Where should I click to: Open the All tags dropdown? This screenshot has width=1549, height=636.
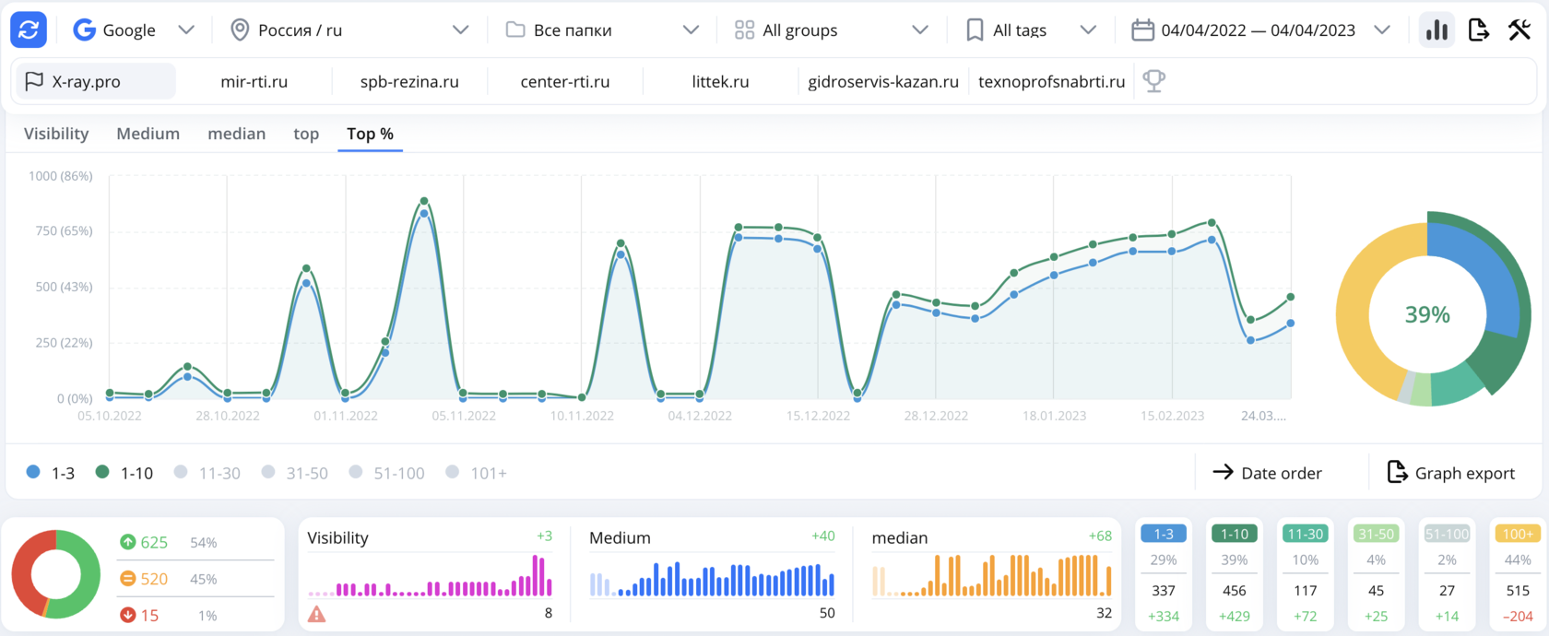pyautogui.click(x=1031, y=30)
